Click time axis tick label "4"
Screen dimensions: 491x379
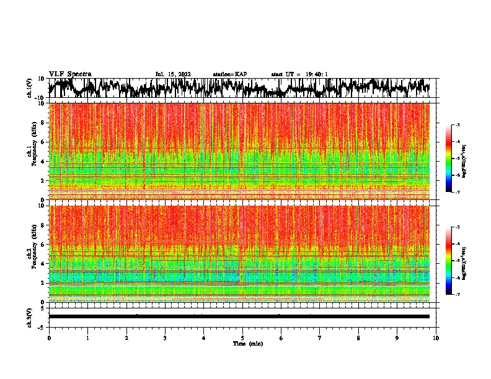[204, 338]
